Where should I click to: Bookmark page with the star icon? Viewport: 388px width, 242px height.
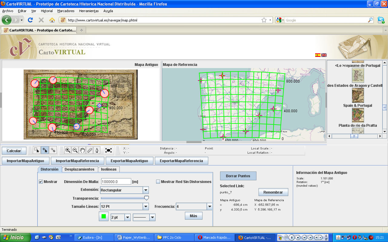(264, 20)
